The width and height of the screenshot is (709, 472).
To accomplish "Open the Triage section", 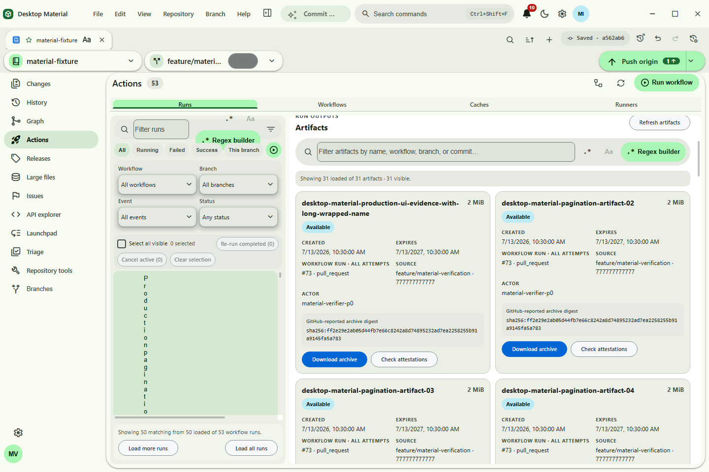I will pyautogui.click(x=51, y=252).
